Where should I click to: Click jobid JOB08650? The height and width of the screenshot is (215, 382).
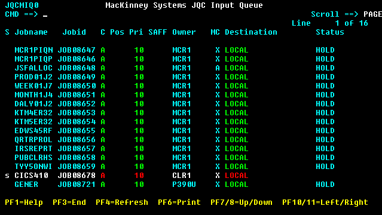pyautogui.click(x=77, y=86)
